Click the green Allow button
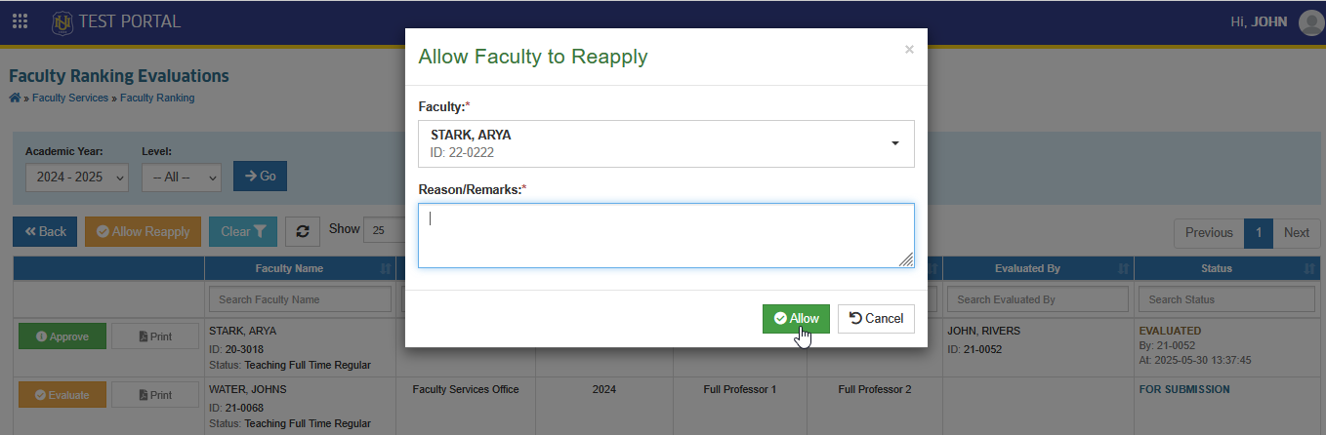This screenshot has height=435, width=1326. (796, 319)
